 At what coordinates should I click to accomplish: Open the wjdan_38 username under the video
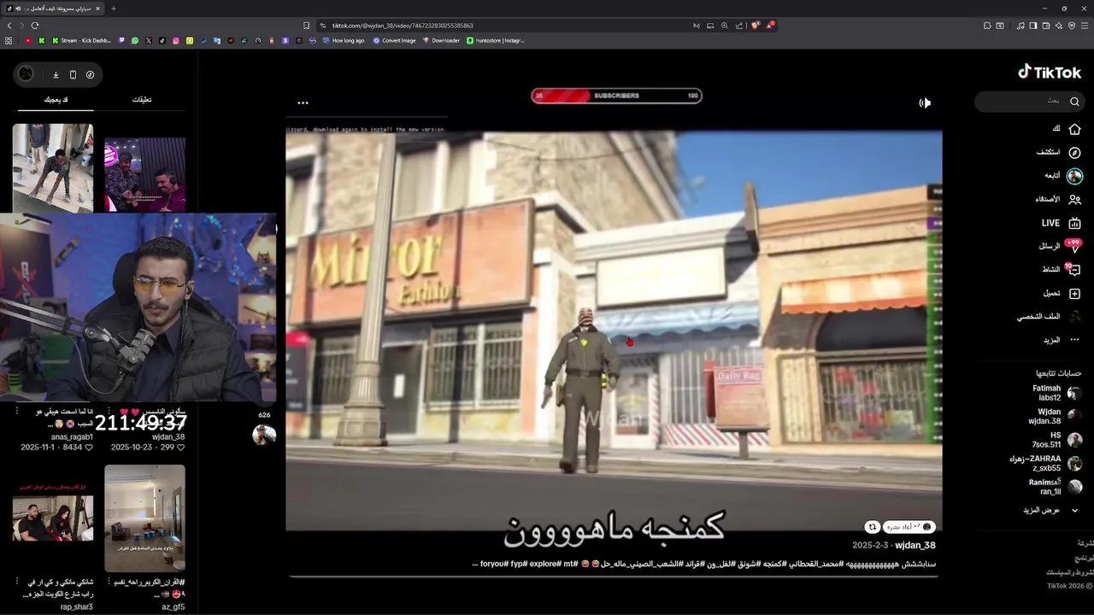pyautogui.click(x=915, y=545)
